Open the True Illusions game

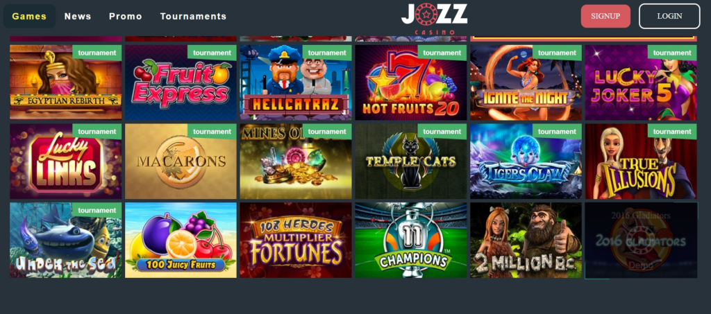[641, 162]
